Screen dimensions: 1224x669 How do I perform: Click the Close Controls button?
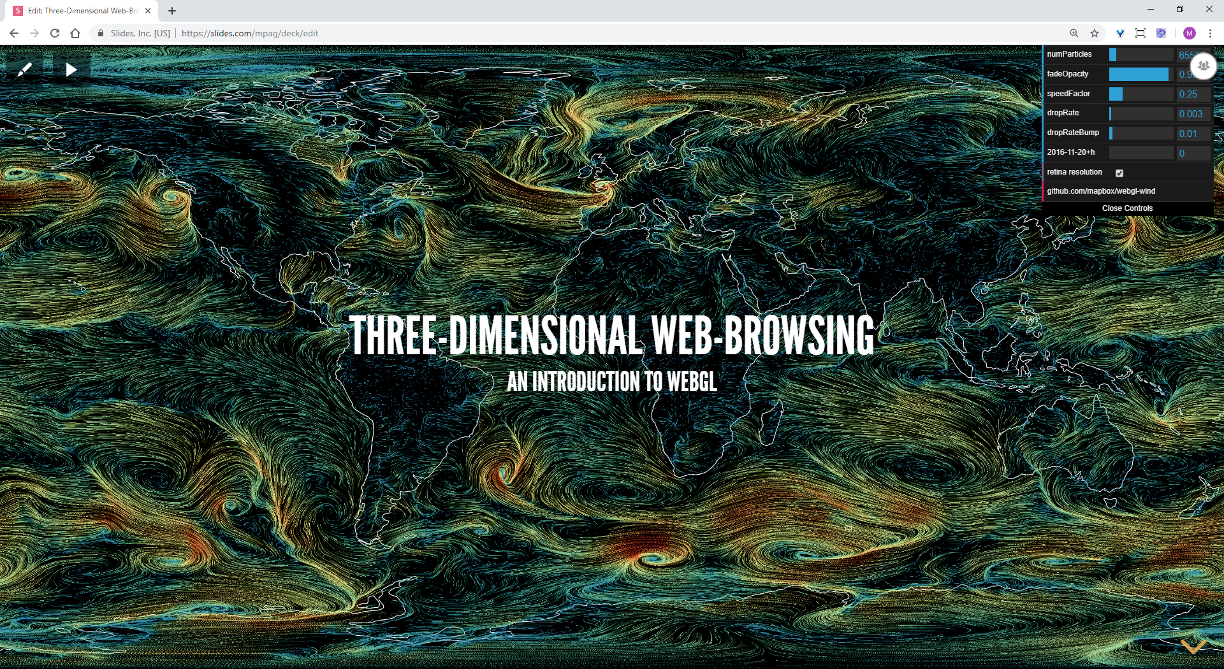[x=1127, y=208]
